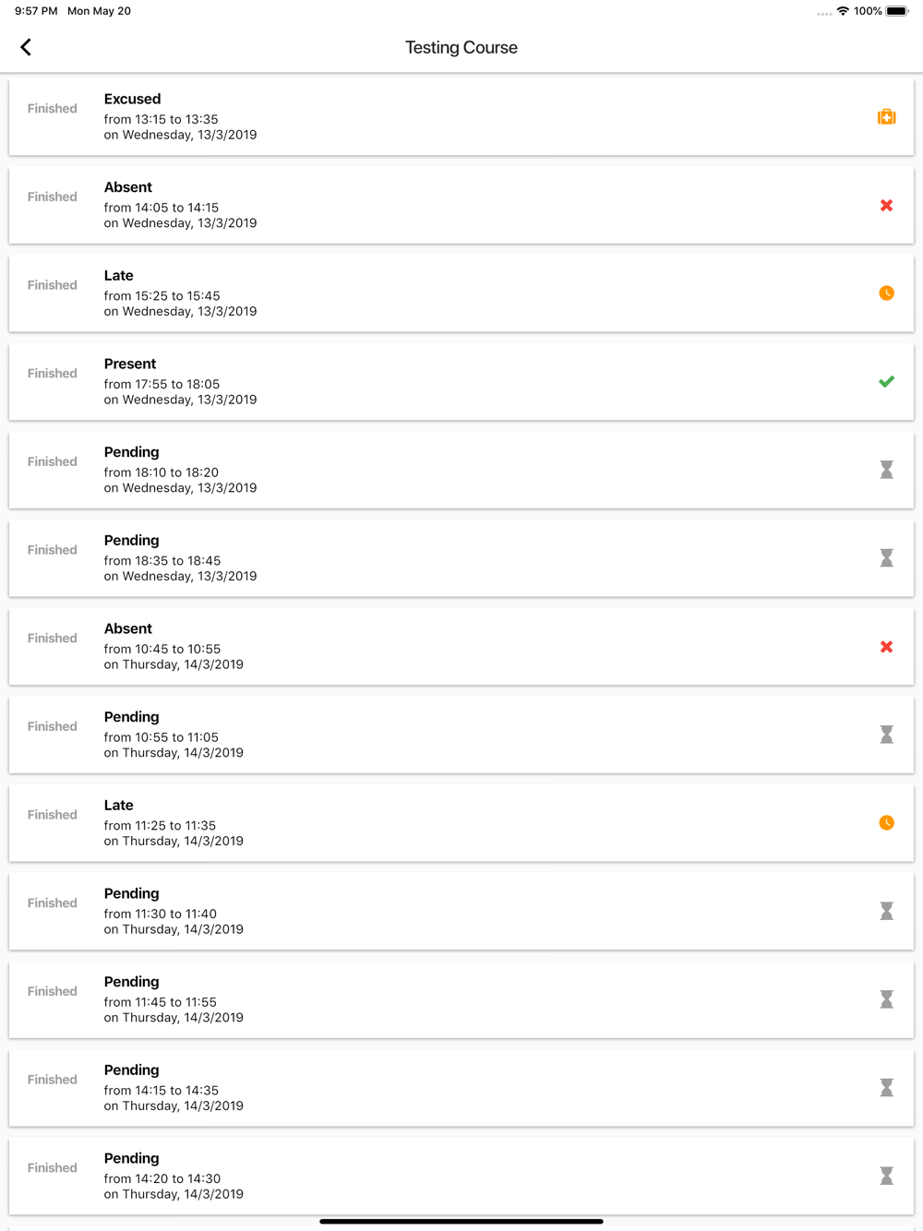Tap the home indicator bar at the bottom
The image size is (923, 1231).
[461, 1221]
